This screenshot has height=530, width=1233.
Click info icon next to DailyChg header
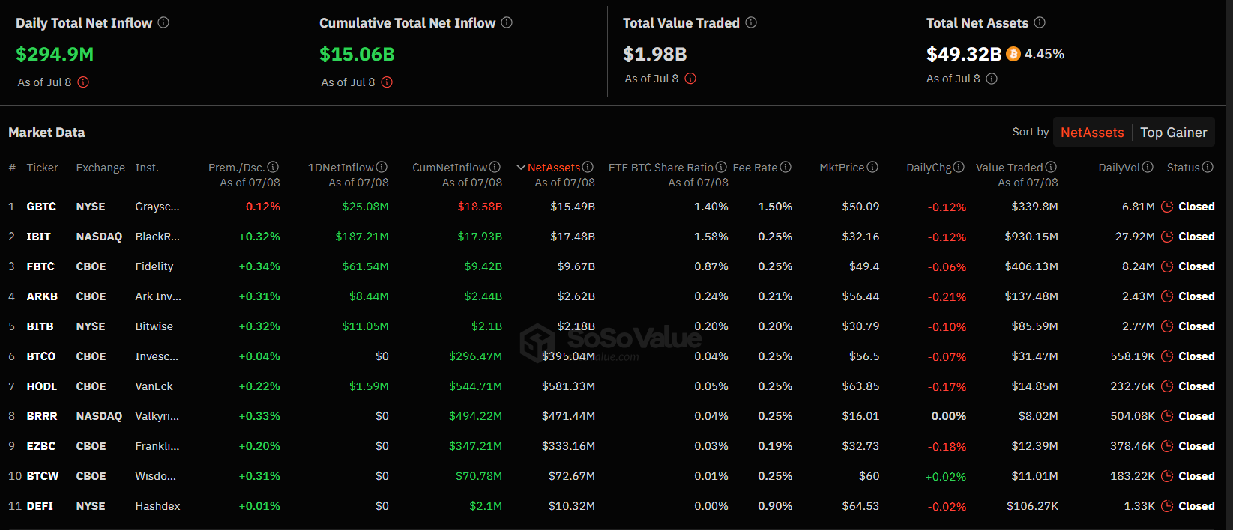959,167
